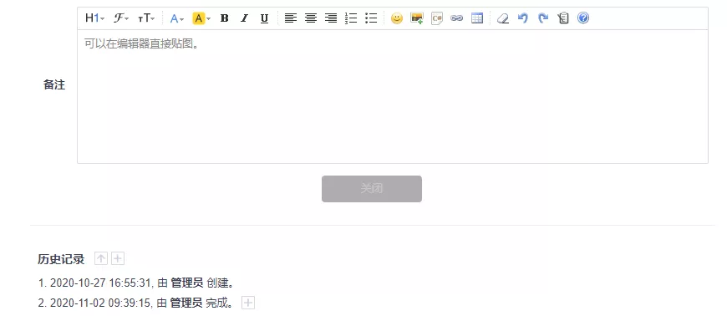Viewport: 727px width, 316px height.
Task: Insert a numbered list
Action: point(351,18)
